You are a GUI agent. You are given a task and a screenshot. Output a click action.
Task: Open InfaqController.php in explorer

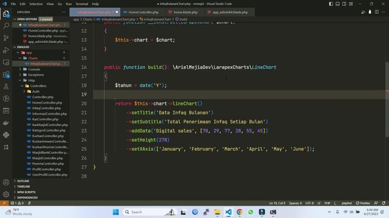coord(46,108)
